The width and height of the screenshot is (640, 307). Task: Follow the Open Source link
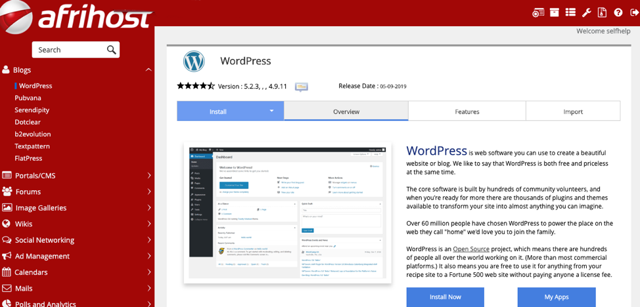[x=471, y=249]
